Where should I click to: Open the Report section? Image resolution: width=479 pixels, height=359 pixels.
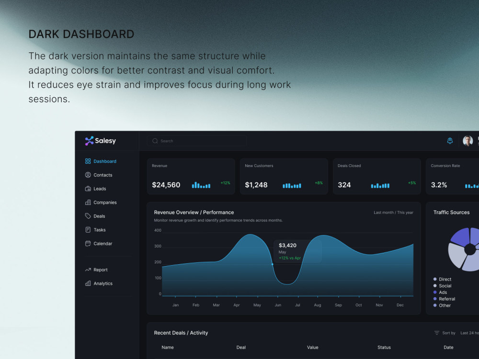tap(101, 270)
